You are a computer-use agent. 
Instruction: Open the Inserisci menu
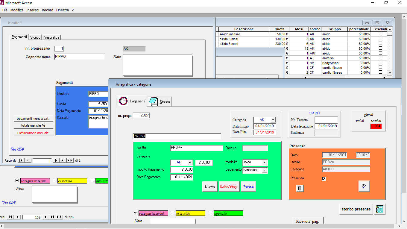click(33, 10)
